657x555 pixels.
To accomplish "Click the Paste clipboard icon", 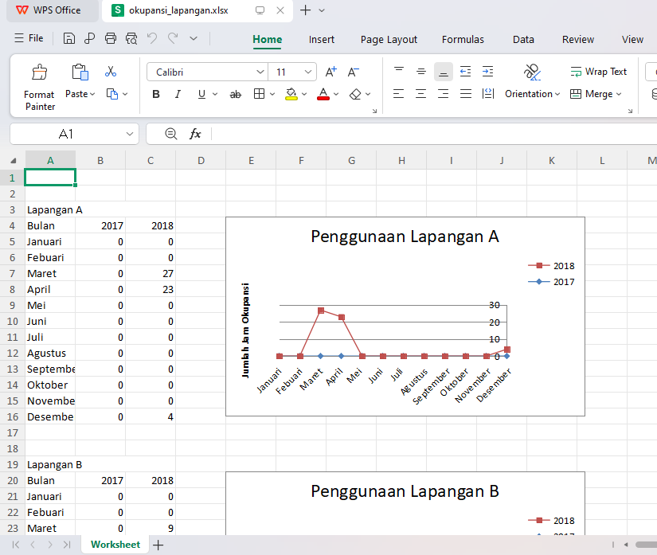I will click(80, 72).
